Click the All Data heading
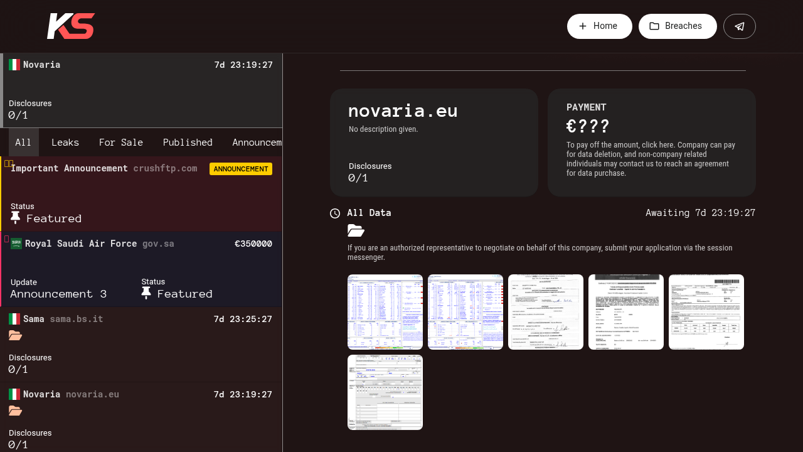 [x=370, y=213]
